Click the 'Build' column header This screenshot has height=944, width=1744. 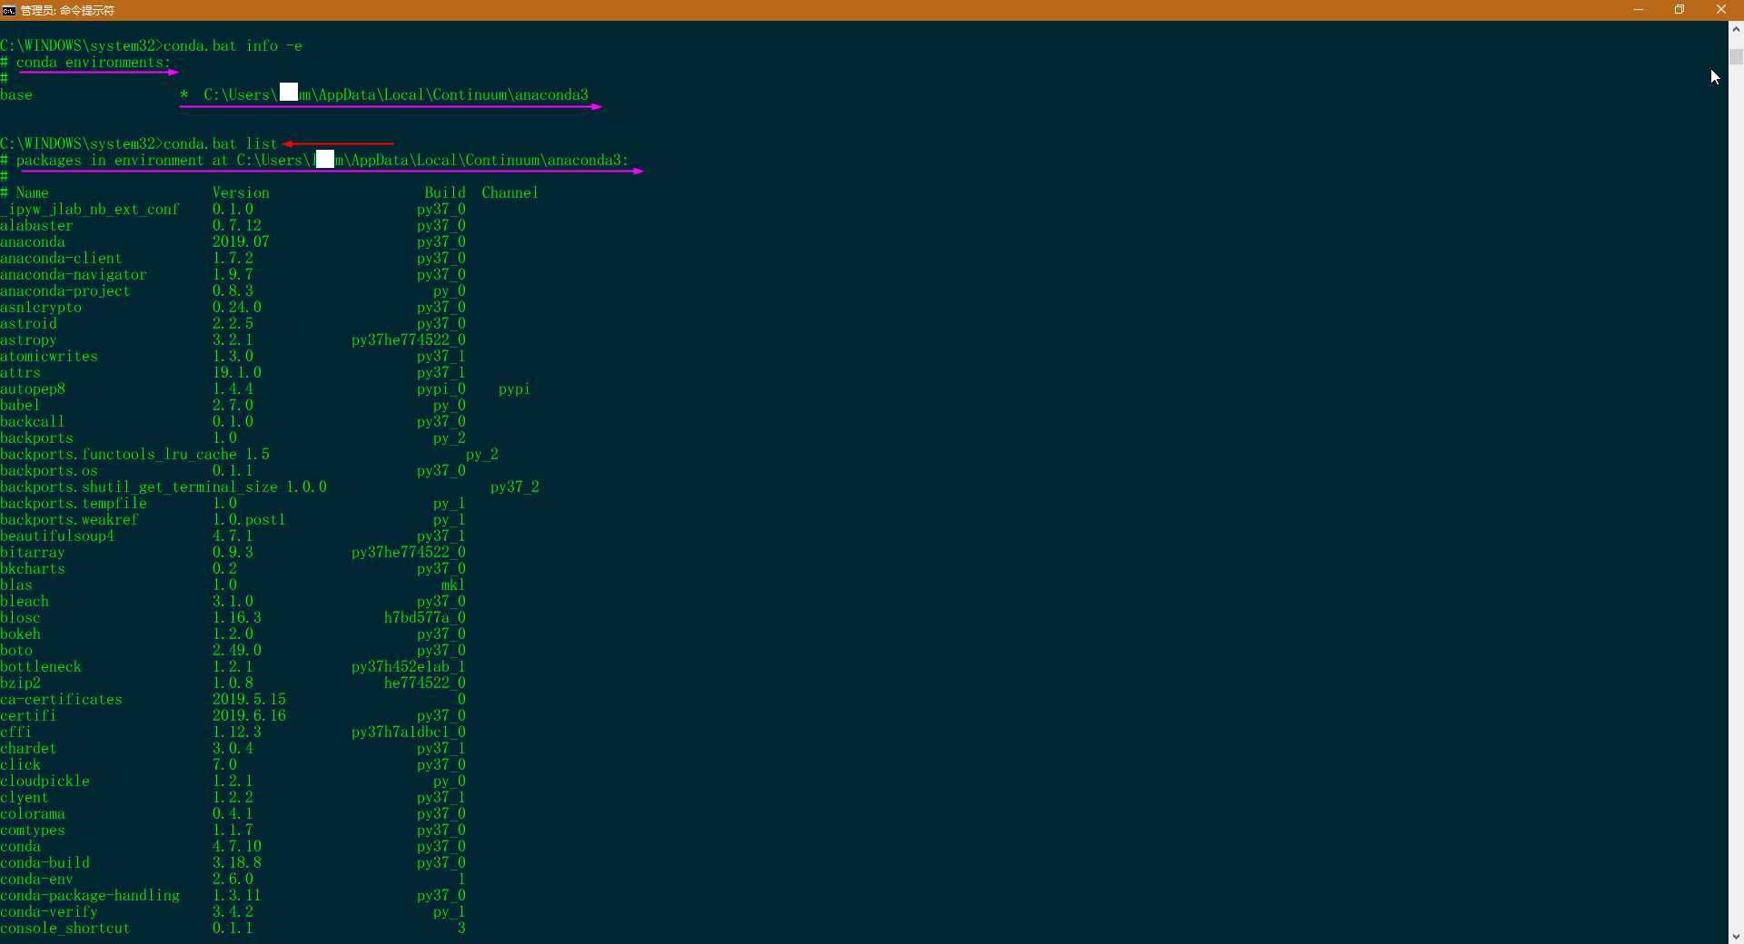coord(445,192)
